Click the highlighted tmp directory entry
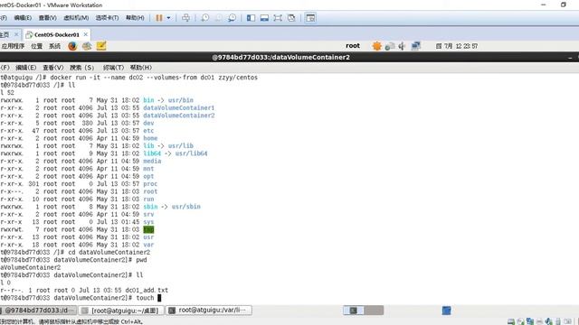This screenshot has width=579, height=325. (x=148, y=229)
